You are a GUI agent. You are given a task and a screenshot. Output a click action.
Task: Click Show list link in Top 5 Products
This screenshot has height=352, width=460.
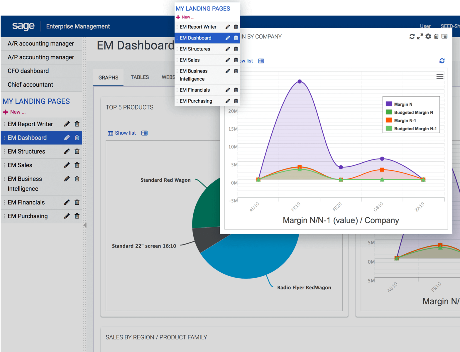(125, 133)
